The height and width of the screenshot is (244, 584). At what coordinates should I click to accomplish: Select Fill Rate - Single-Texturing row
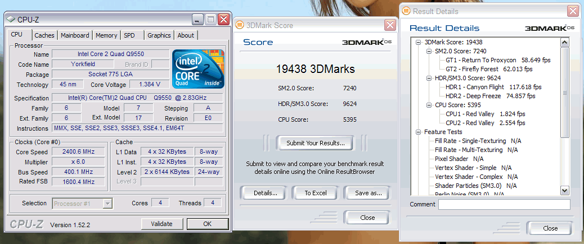point(478,141)
